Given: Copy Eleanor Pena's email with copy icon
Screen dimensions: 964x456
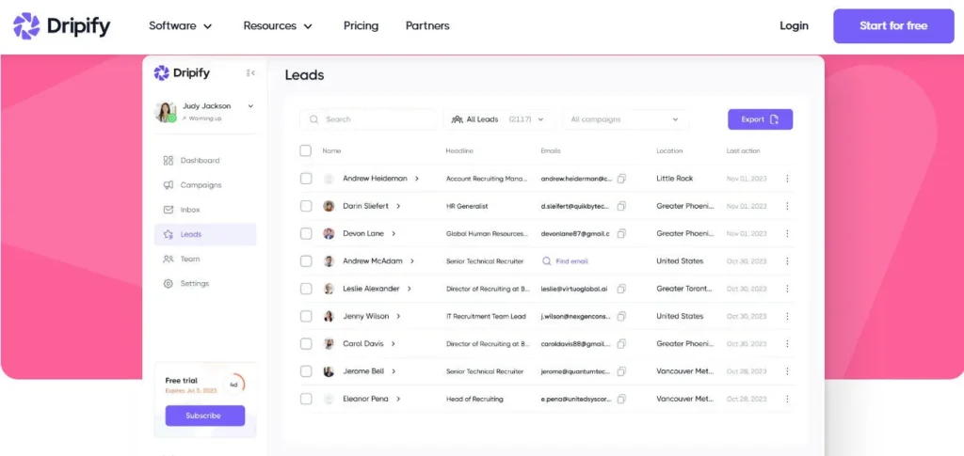Looking at the screenshot, I should [621, 399].
